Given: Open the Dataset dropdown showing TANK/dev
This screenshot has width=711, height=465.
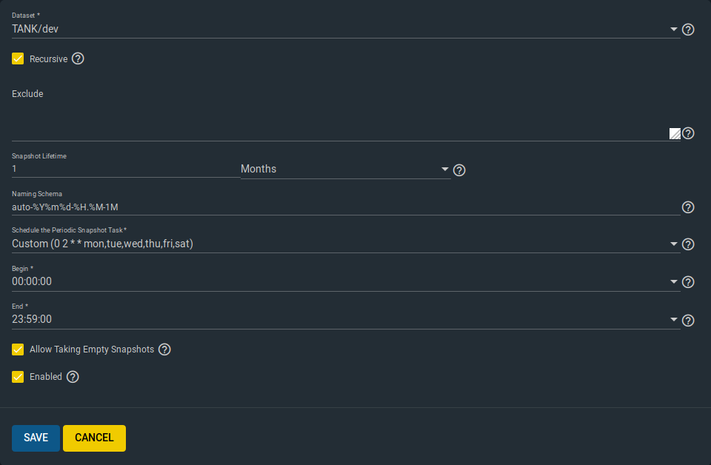Looking at the screenshot, I should pos(346,29).
